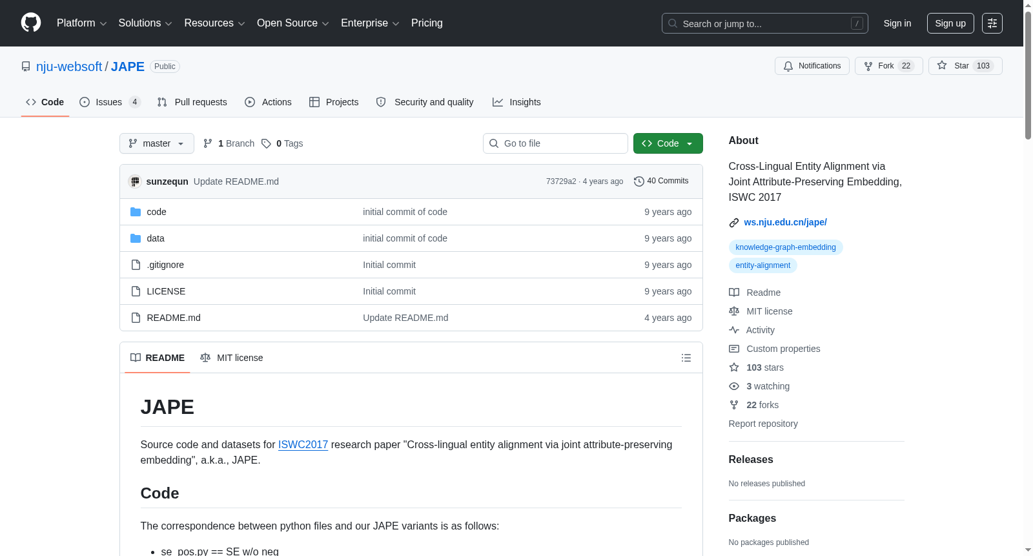Expand the Platform menu

81,23
